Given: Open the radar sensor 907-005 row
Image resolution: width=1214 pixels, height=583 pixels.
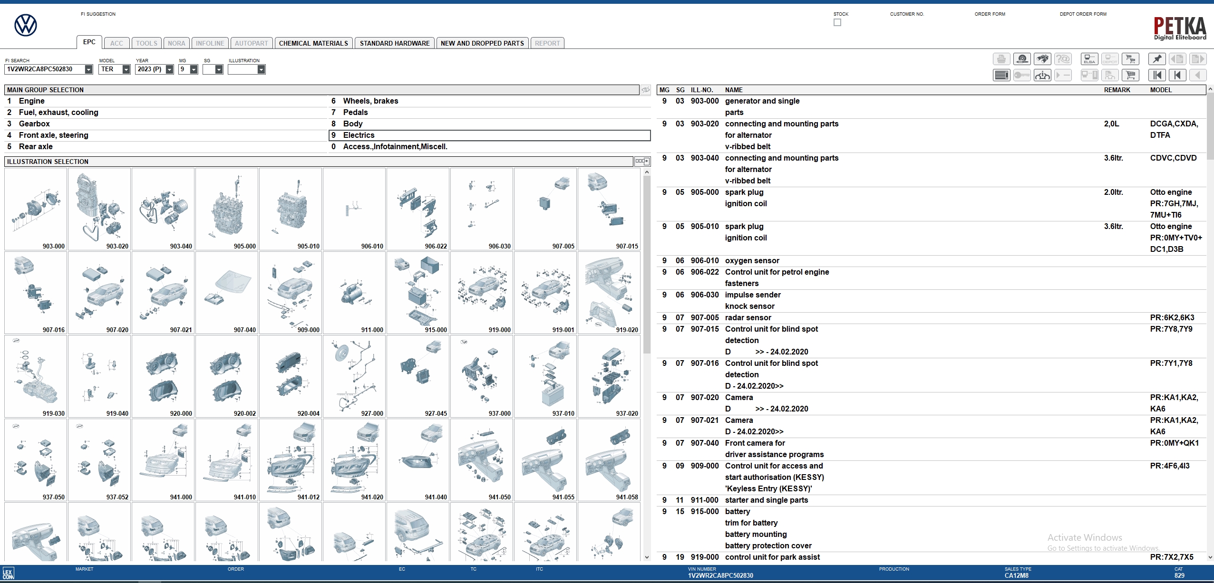Looking at the screenshot, I should click(x=748, y=317).
